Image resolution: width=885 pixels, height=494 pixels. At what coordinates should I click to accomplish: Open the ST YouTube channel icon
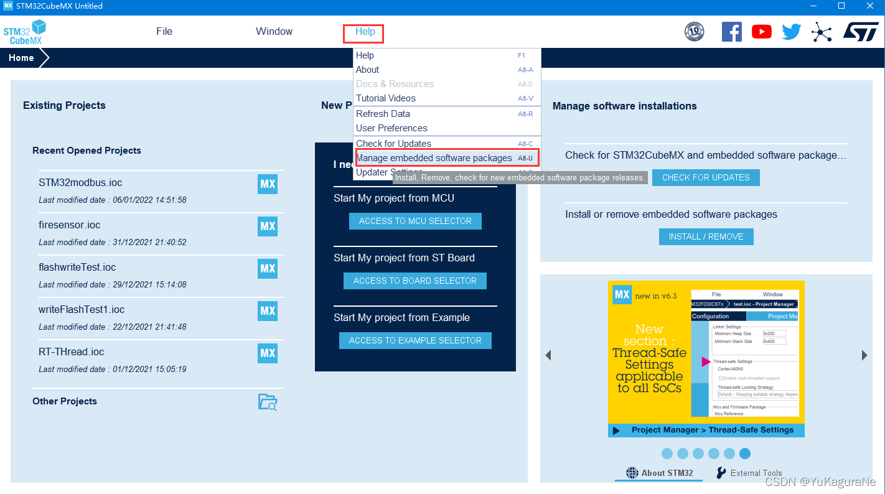point(762,32)
